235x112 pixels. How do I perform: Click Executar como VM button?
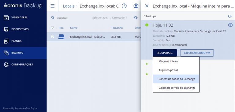click(197, 53)
